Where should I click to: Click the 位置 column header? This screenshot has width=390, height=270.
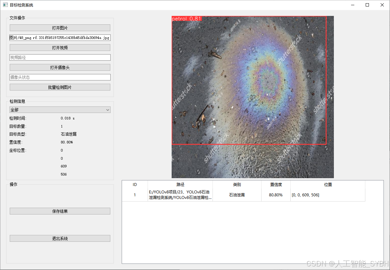pos(328,184)
